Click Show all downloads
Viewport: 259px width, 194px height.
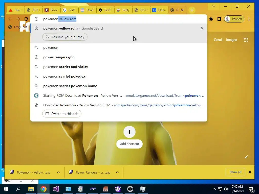[235, 172]
